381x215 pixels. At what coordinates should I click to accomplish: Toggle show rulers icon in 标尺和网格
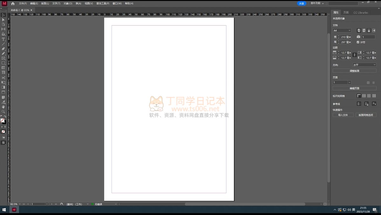[x=359, y=96]
